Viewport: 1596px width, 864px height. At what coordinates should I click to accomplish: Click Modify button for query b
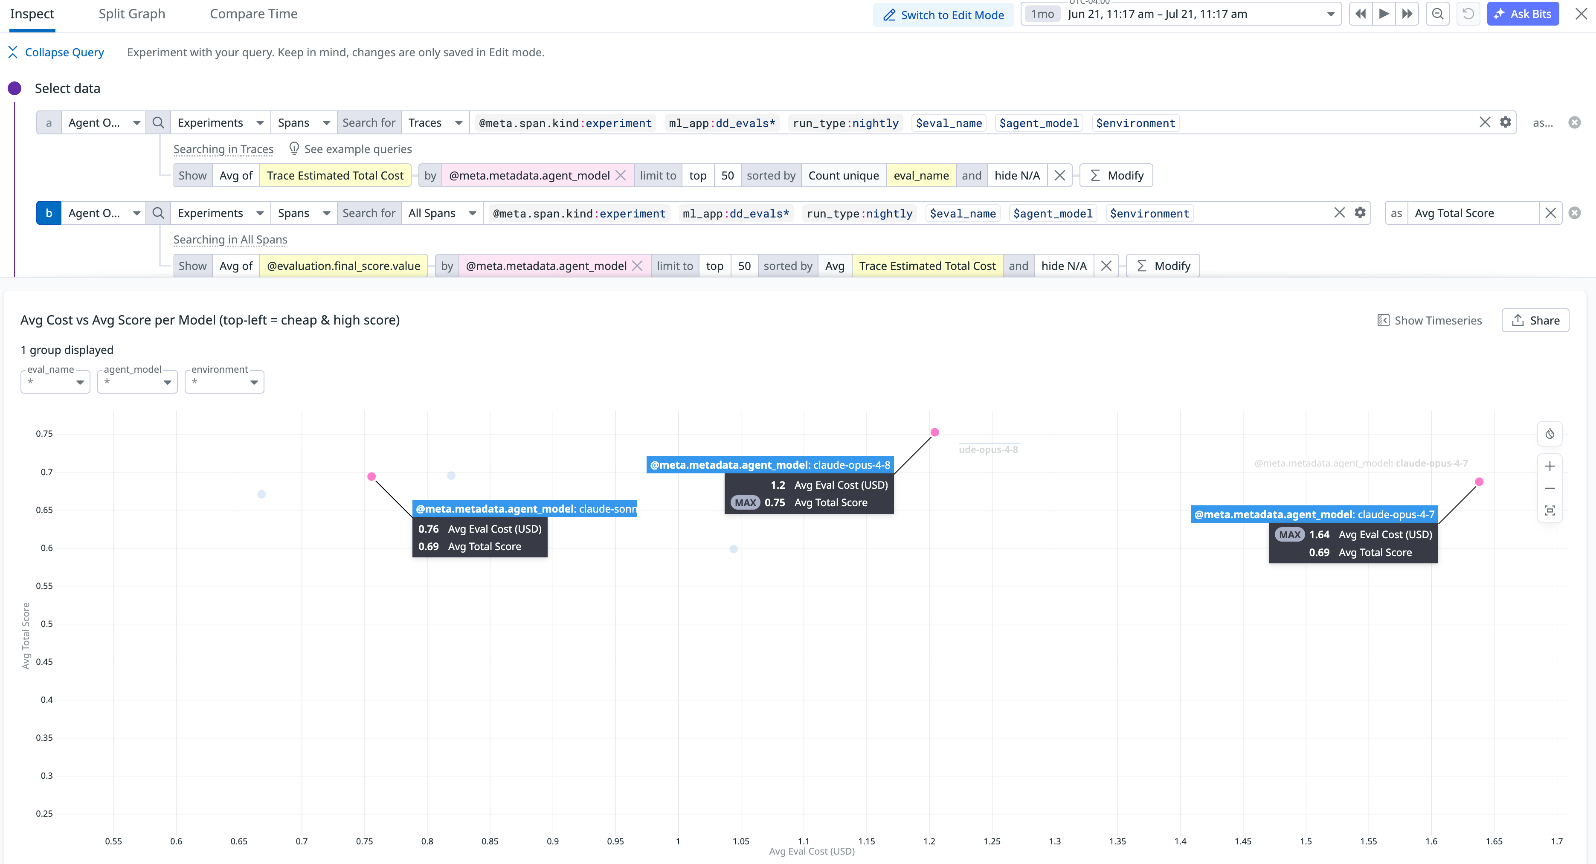pos(1163,267)
